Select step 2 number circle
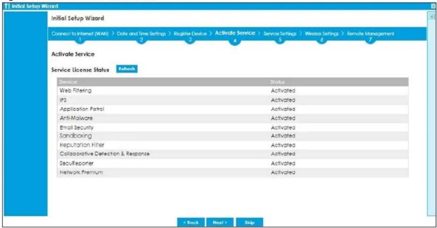 tap(141, 40)
